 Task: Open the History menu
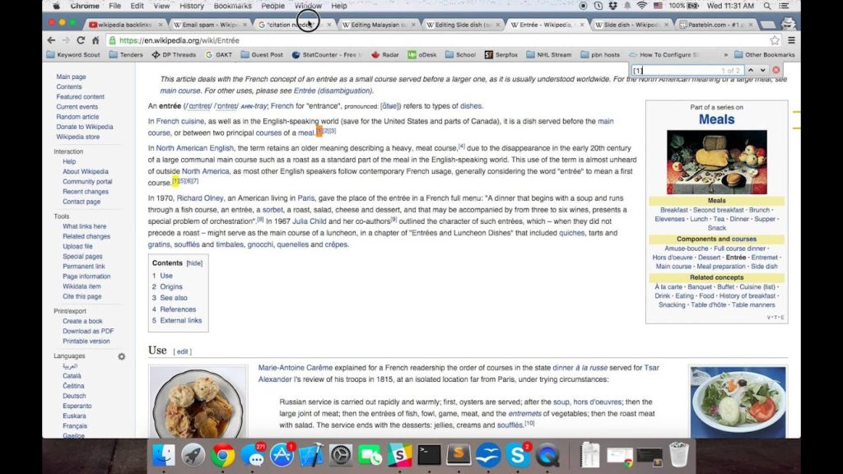point(191,6)
